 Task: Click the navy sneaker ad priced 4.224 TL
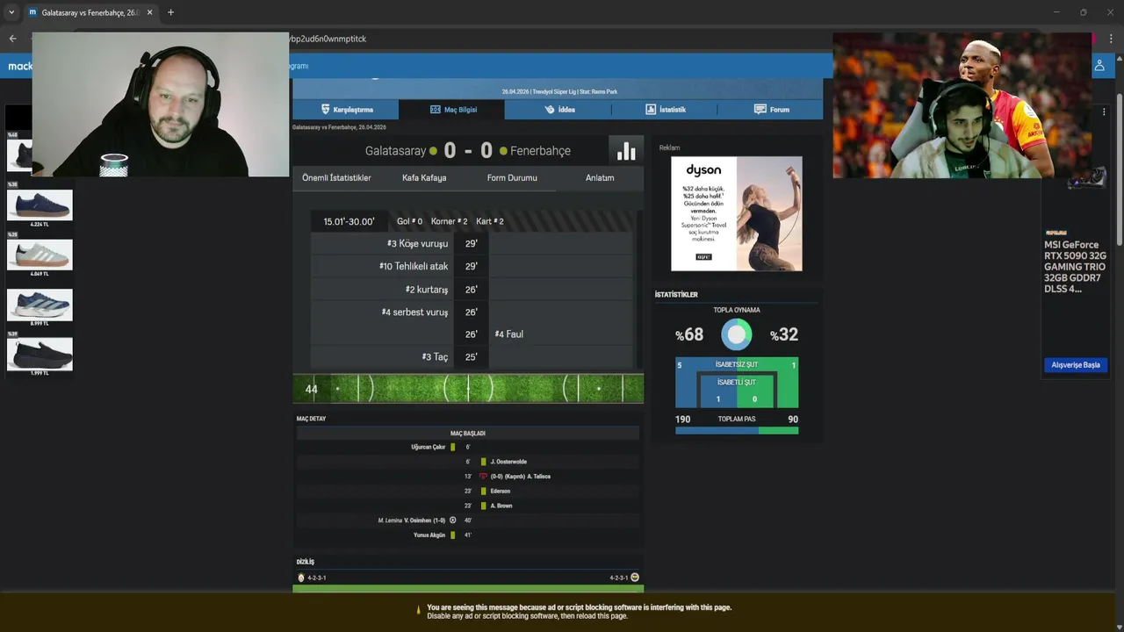tap(40, 205)
